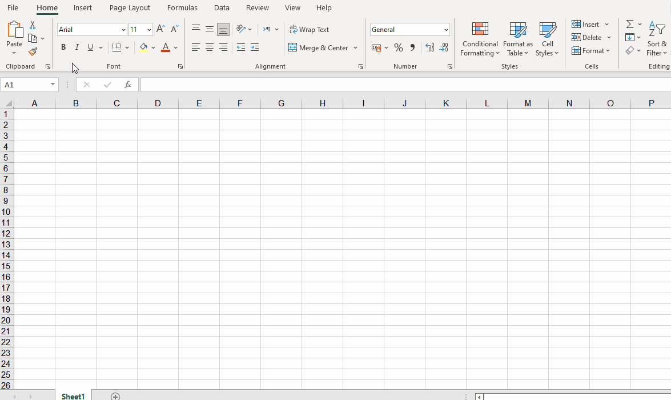Toggle center text alignment

pyautogui.click(x=209, y=47)
